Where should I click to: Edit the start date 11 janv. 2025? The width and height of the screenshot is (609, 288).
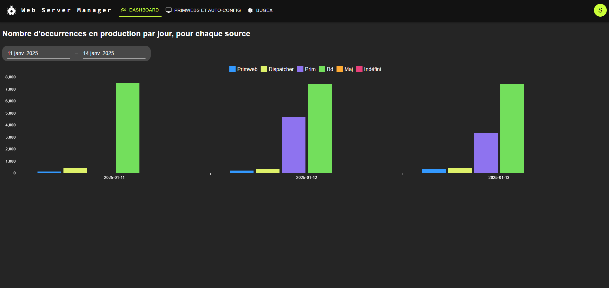pyautogui.click(x=38, y=53)
